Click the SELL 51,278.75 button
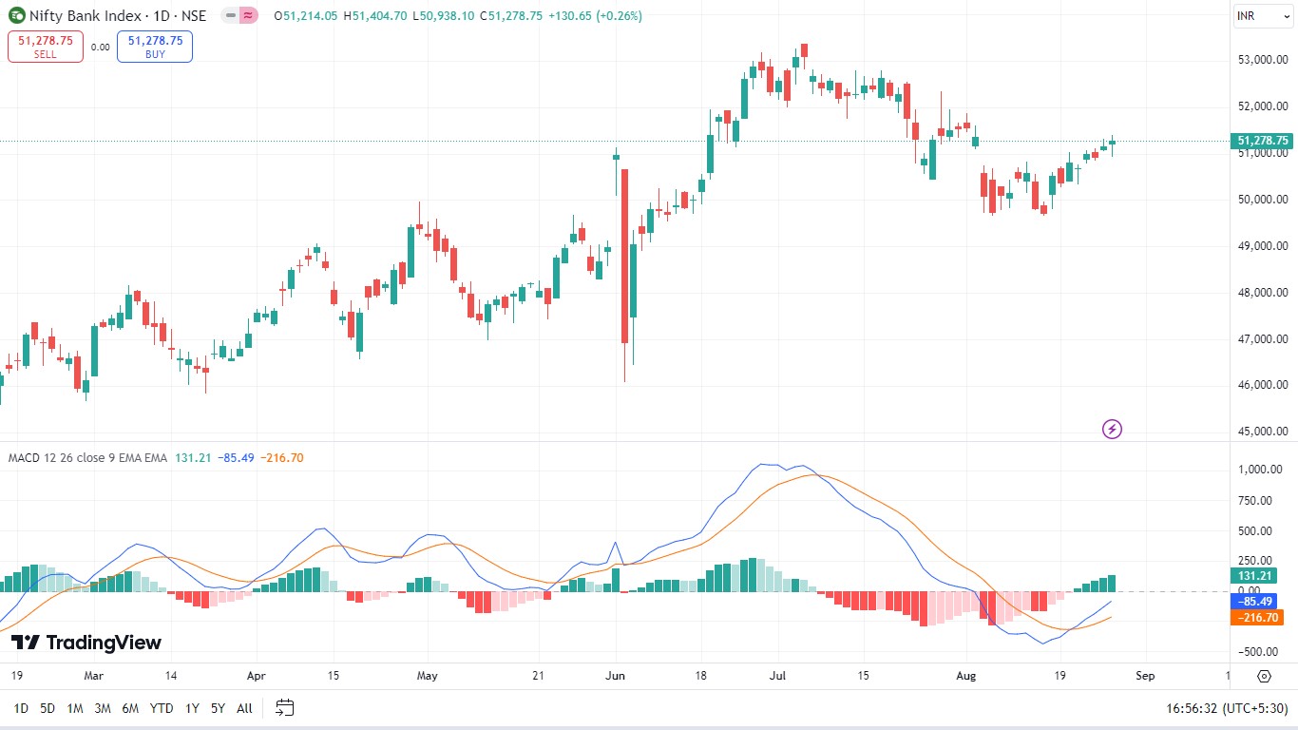The width and height of the screenshot is (1298, 730). pyautogui.click(x=46, y=47)
